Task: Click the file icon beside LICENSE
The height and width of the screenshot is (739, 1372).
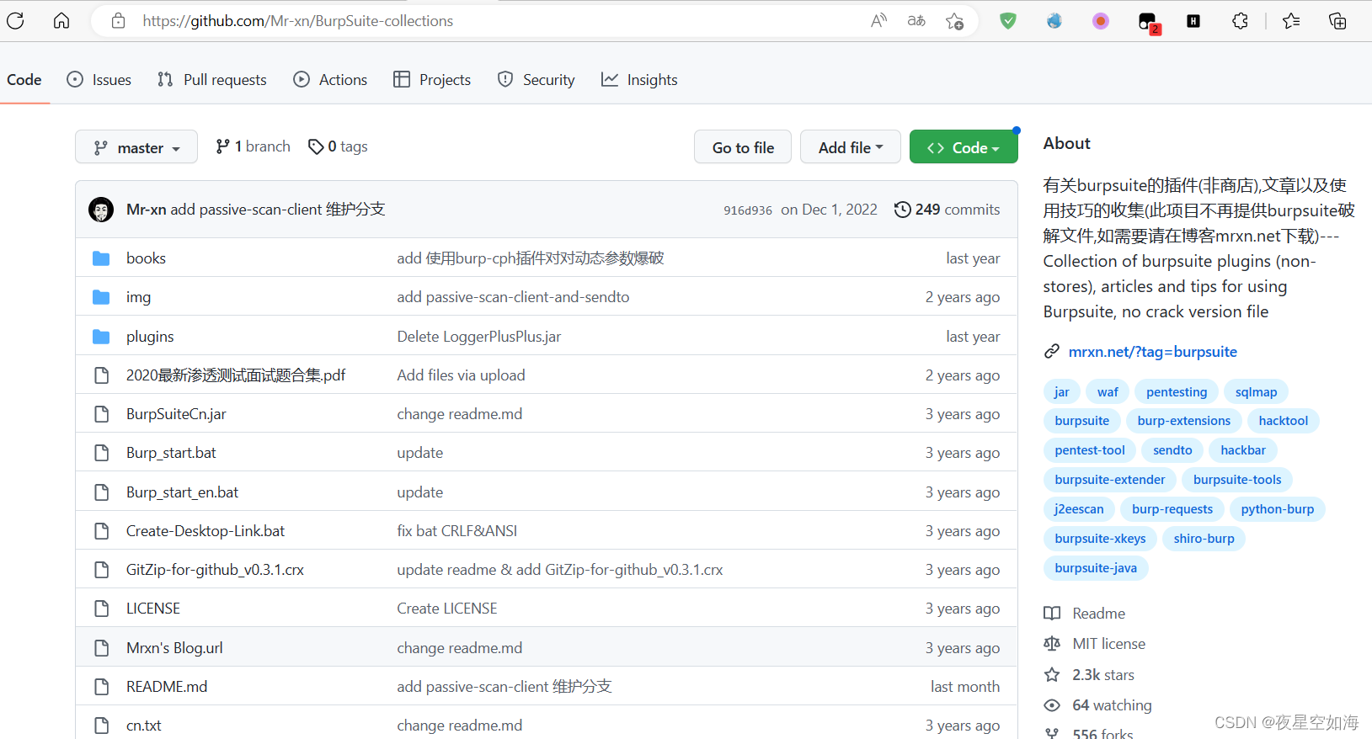Action: click(x=101, y=609)
